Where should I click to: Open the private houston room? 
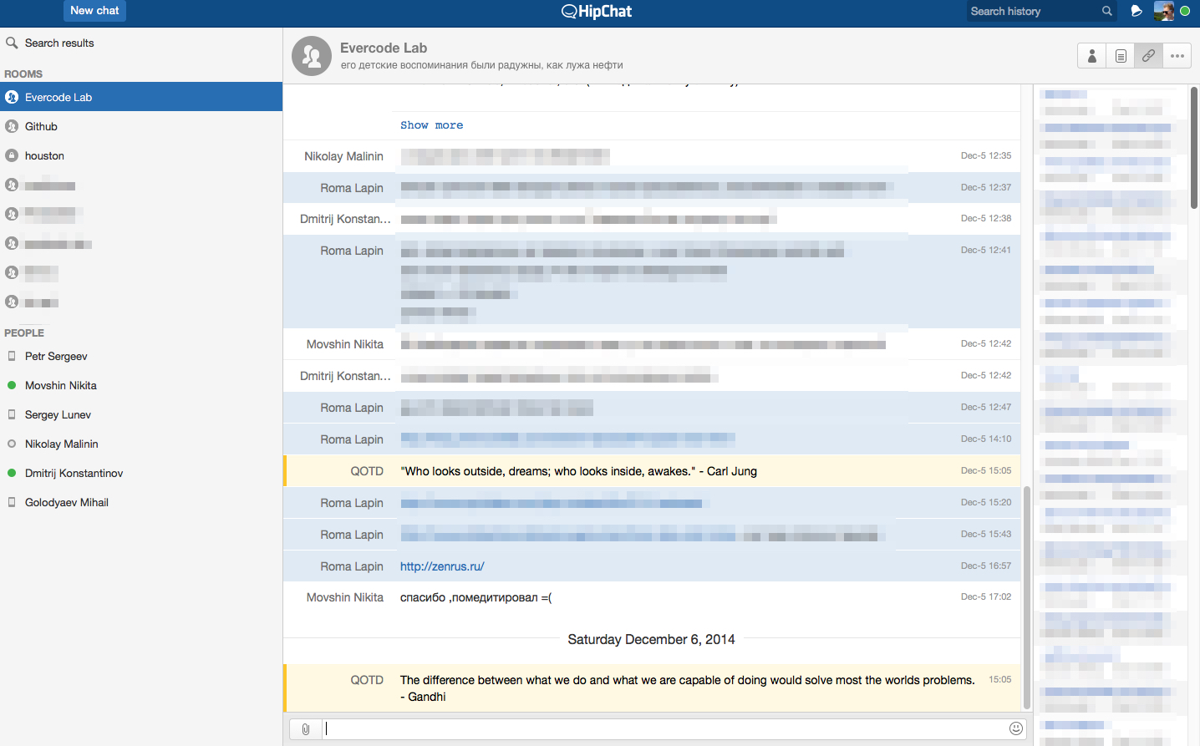click(44, 155)
